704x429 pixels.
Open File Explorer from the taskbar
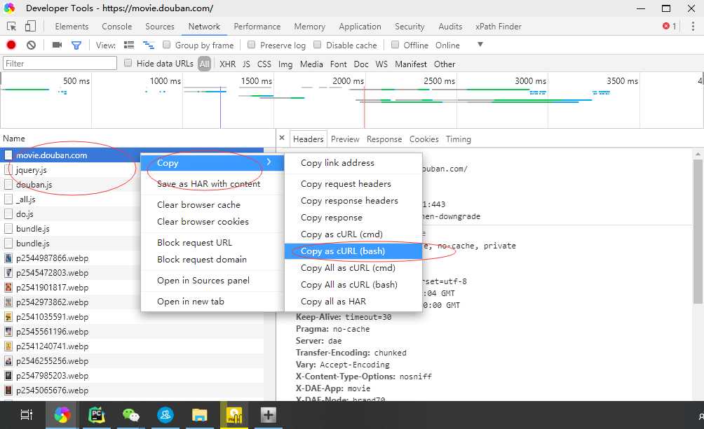point(199,415)
